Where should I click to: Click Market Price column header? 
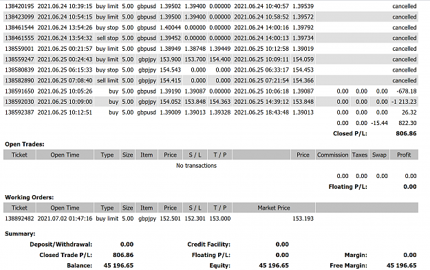coord(274,208)
